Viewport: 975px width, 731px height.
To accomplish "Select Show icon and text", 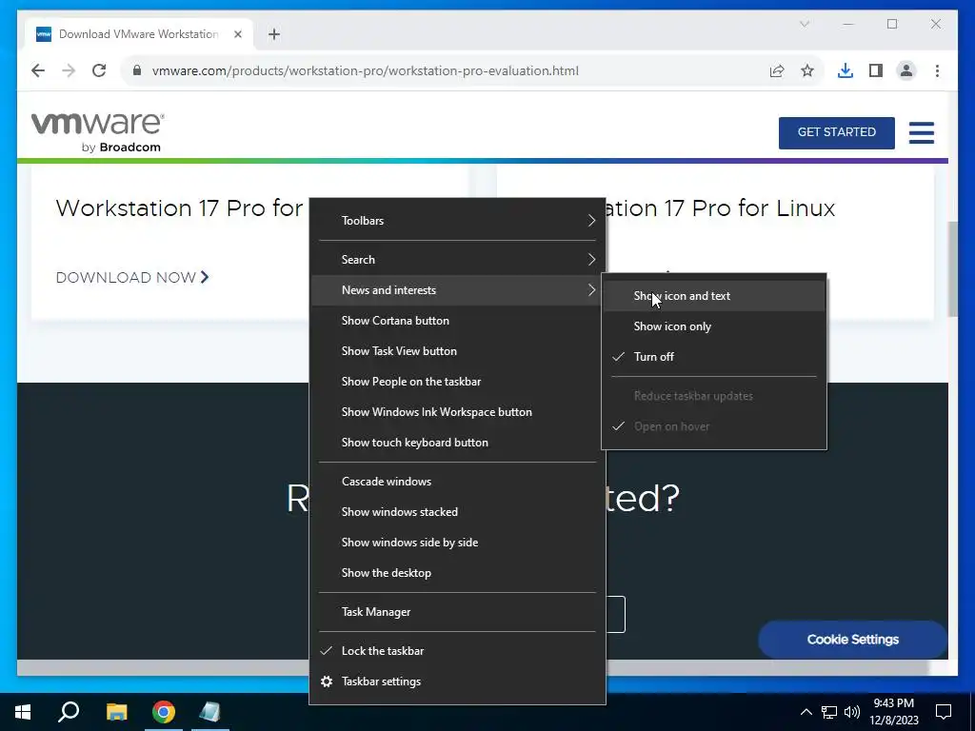I will coord(714,296).
